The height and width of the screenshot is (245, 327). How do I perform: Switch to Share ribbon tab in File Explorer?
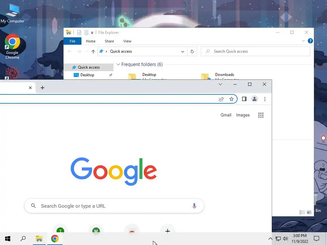coord(109,41)
